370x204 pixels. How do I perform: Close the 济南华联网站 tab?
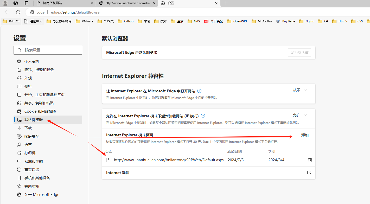(x=92, y=3)
